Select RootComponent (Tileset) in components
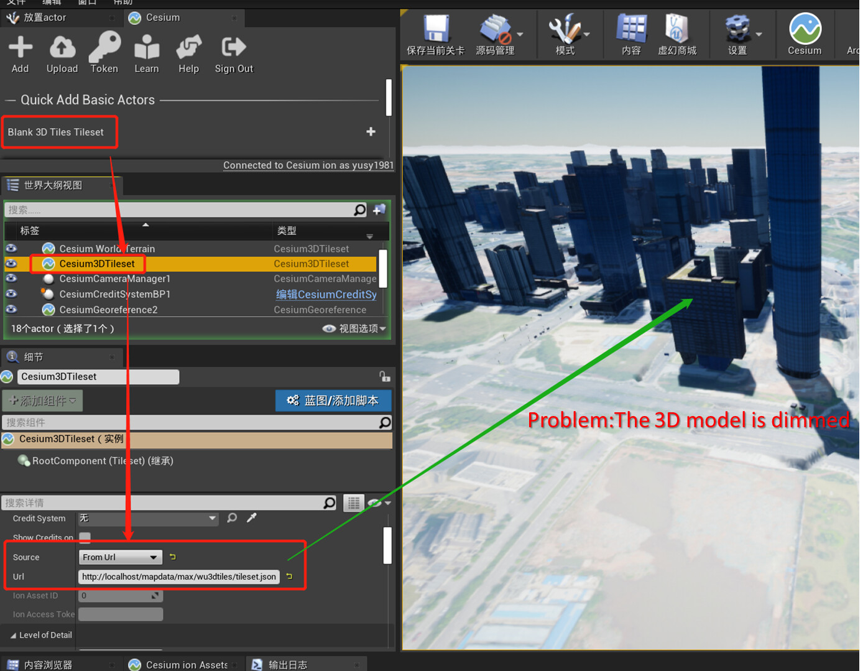Screen dimensions: 868x671 pos(103,461)
